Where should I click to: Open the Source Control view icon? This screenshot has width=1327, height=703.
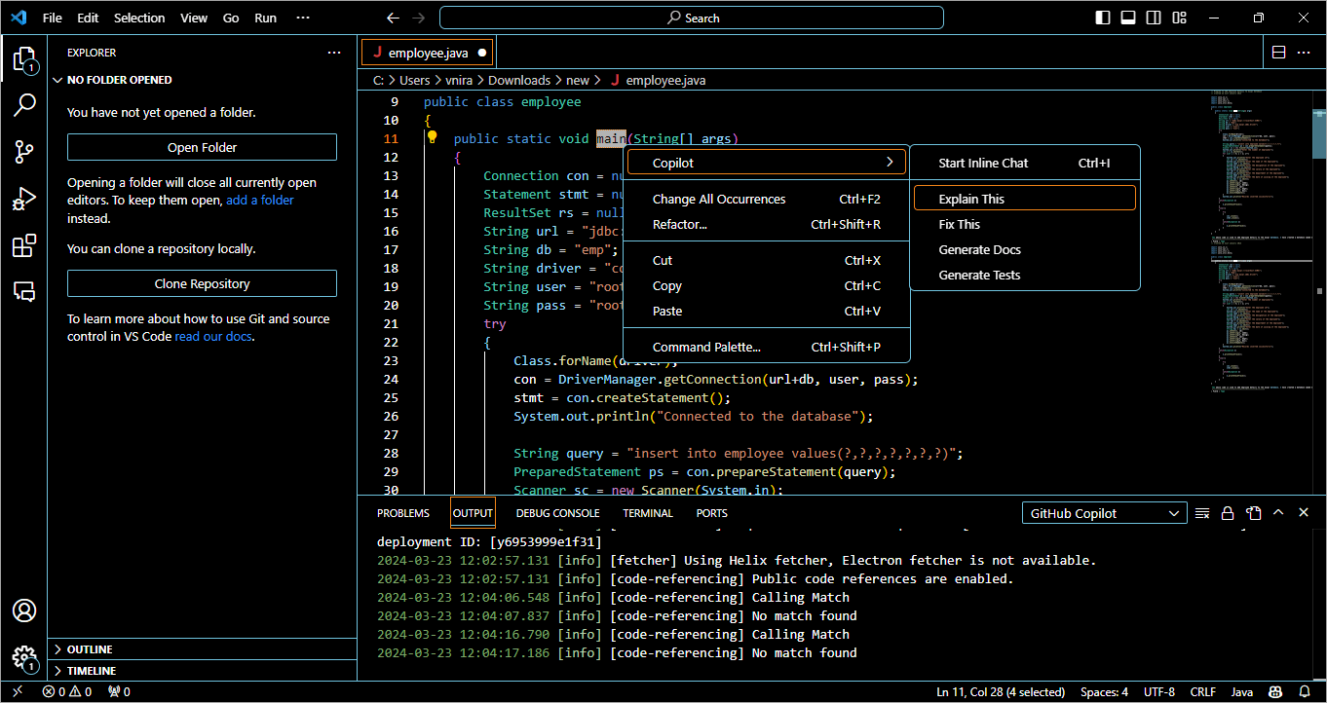click(23, 152)
